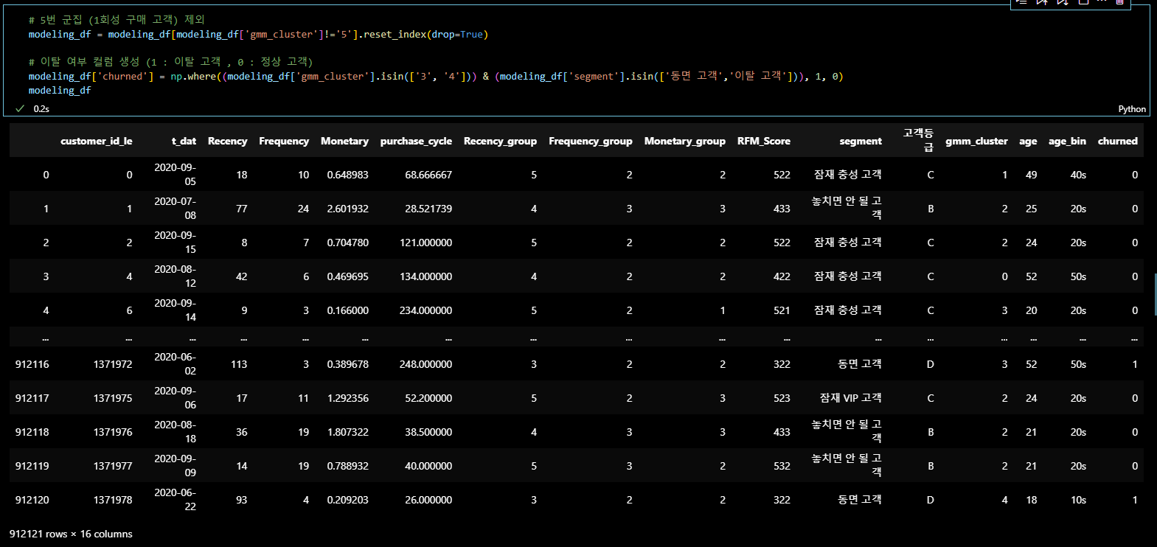Click the Monetary column header
1157x547 pixels.
tap(344, 141)
